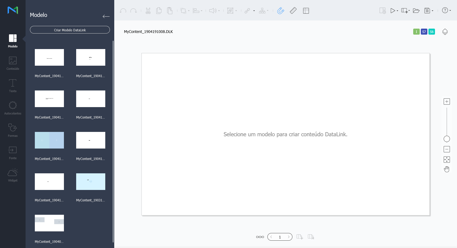This screenshot has height=248, width=457.
Task: Switch to the Fonte tab
Action: click(x=13, y=153)
